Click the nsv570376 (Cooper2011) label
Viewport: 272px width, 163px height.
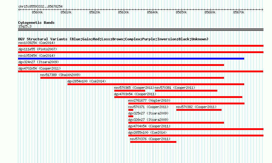(x=150, y=139)
